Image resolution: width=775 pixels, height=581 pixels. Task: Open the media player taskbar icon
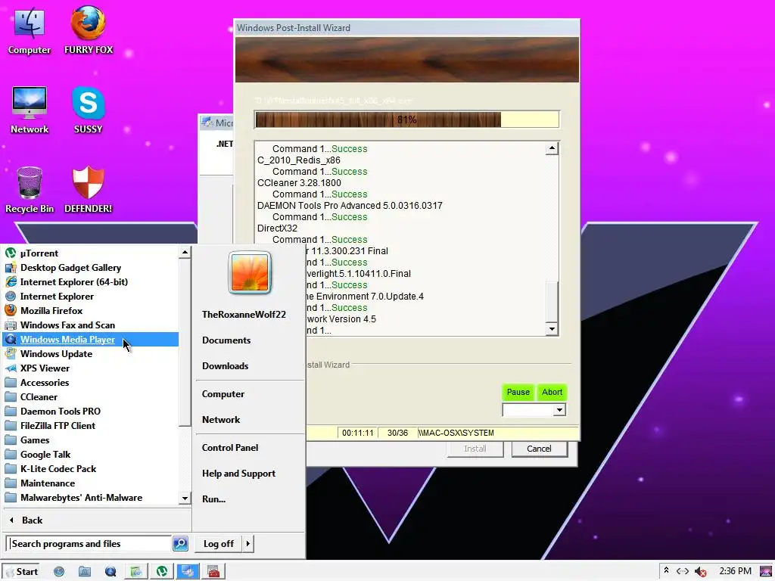[x=110, y=572]
